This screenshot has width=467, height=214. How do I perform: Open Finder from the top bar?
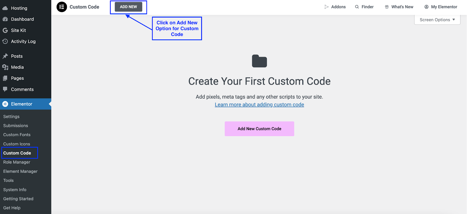pos(364,7)
